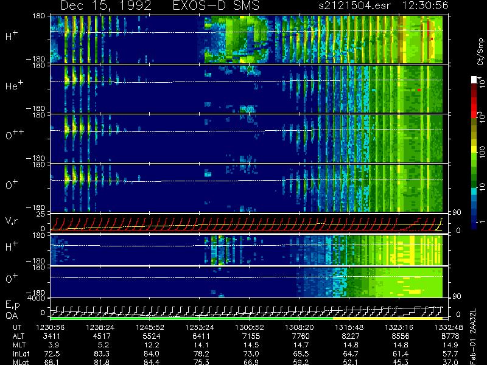Click the 'UT' row header
Viewport: 487px width, 365px height.
pos(17,327)
